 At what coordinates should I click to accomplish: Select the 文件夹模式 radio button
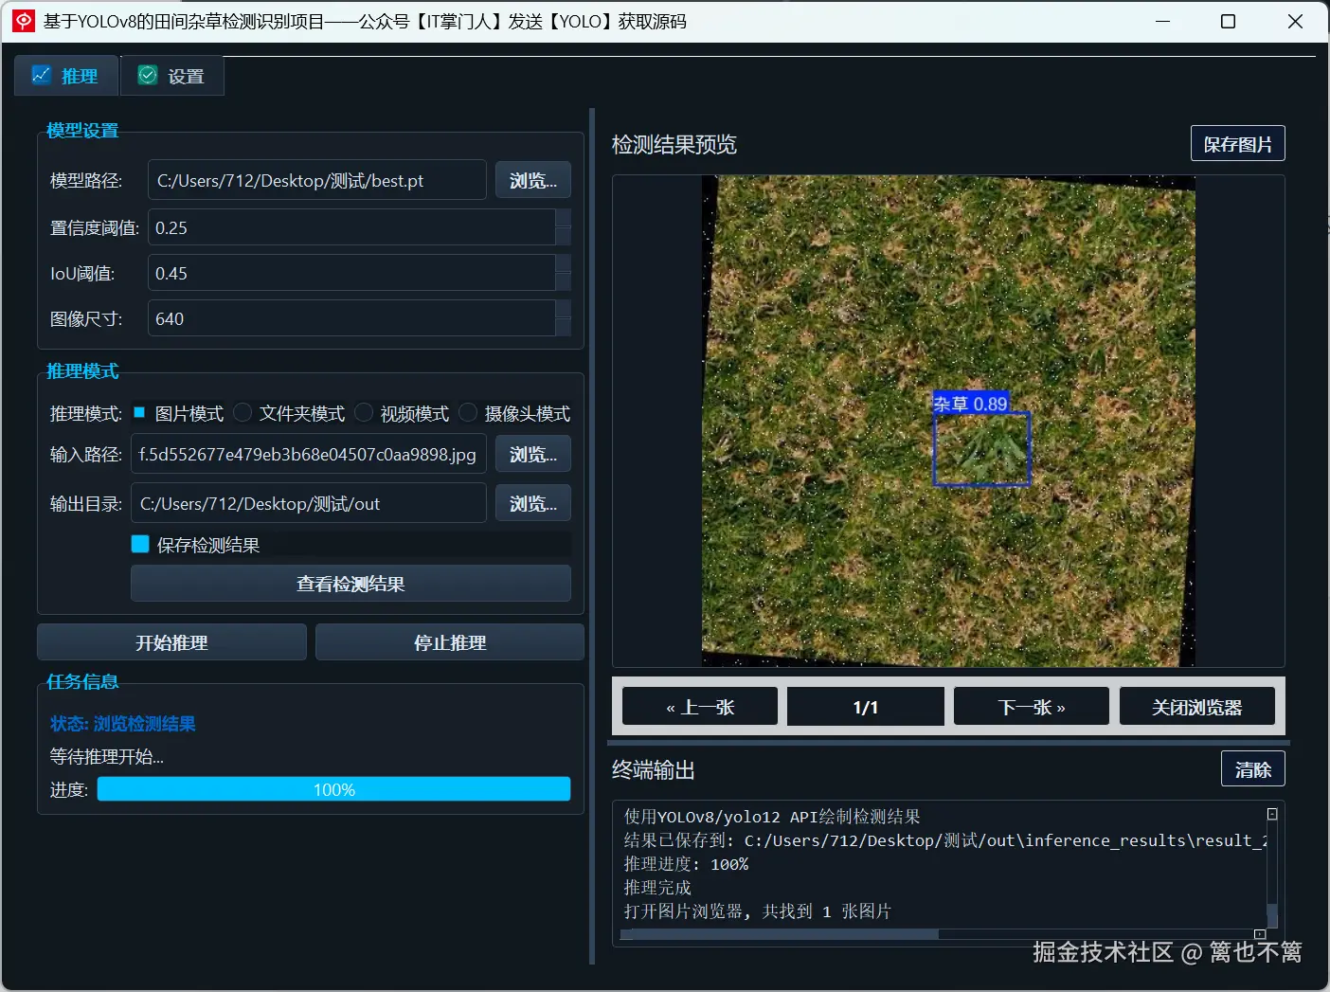[243, 412]
